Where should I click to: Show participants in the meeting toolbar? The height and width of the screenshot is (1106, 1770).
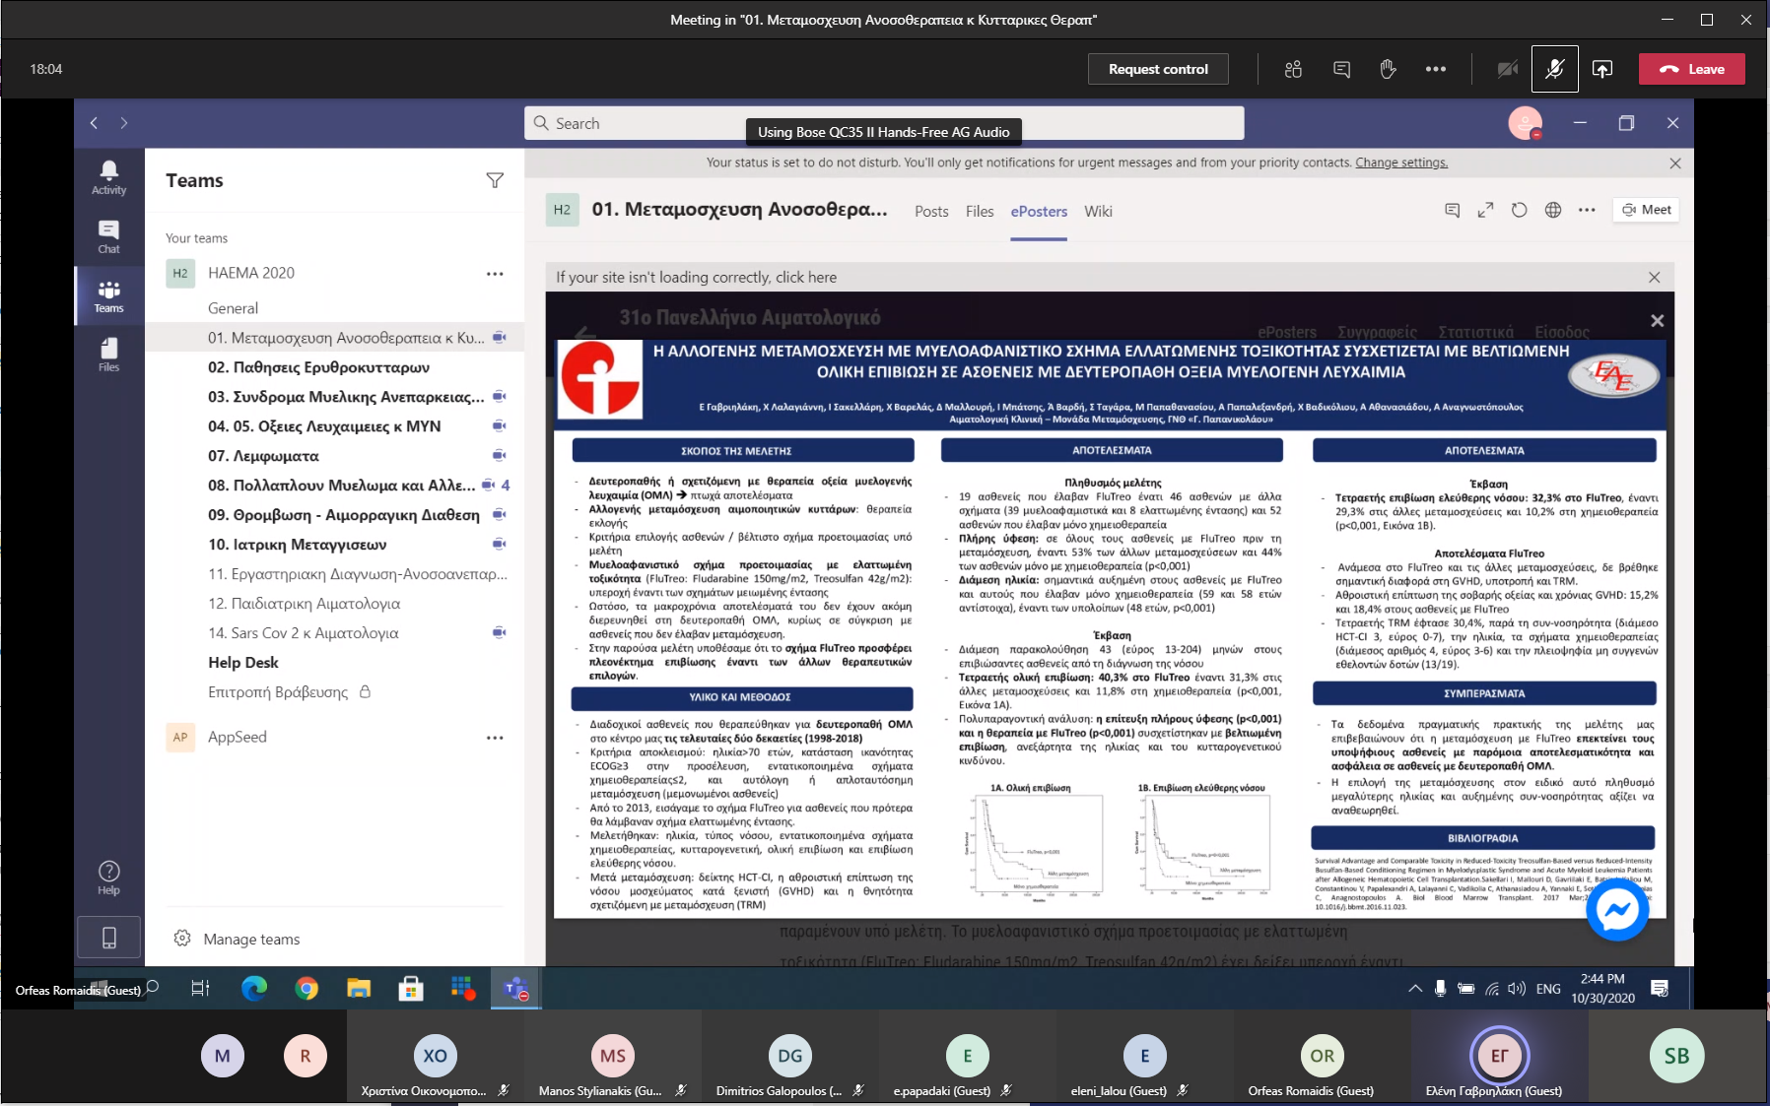point(1293,69)
